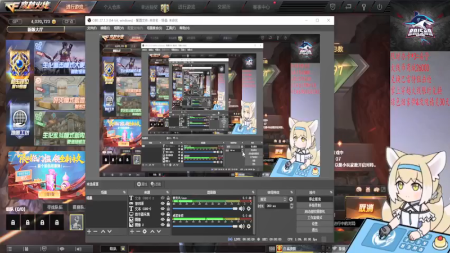
Task: Open source 滤镜 filters button in OBS
Action: point(156,184)
